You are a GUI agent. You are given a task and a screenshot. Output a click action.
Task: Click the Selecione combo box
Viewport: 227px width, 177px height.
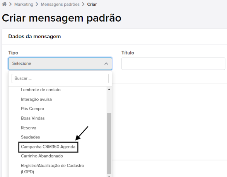click(60, 63)
